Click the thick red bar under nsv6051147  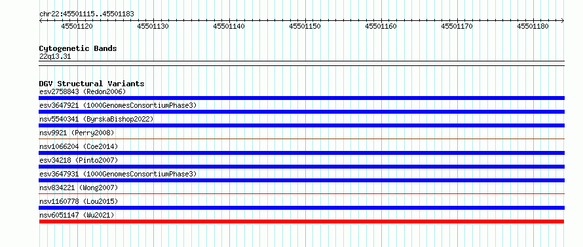coord(301,222)
